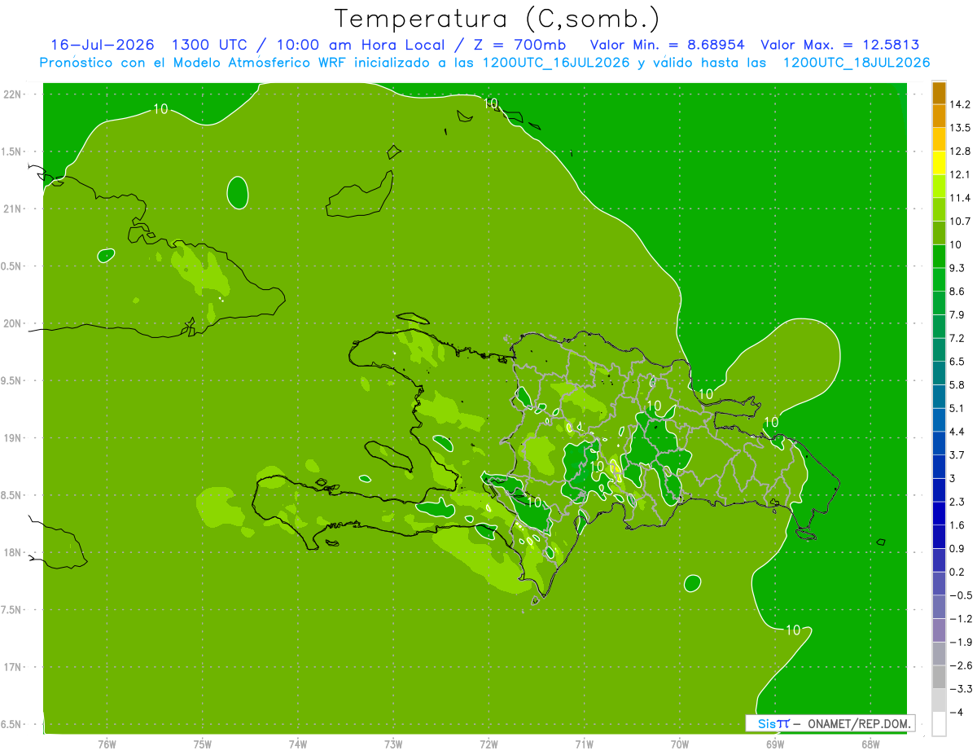Click '1200UTC_18JUL2026' valid-until time
The width and height of the screenshot is (977, 755).
coord(857,63)
